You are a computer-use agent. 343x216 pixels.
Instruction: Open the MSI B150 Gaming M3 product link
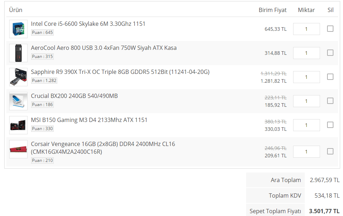(89, 120)
